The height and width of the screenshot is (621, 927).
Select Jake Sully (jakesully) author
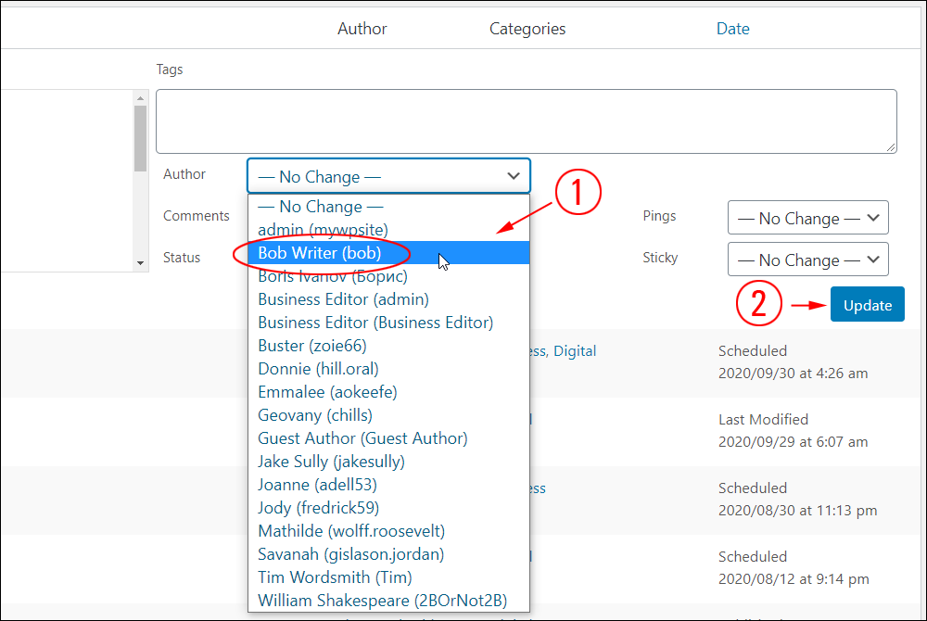[x=388, y=462]
